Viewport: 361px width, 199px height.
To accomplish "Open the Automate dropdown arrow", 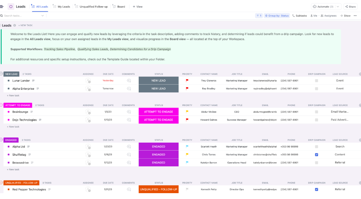I will tap(338, 7).
